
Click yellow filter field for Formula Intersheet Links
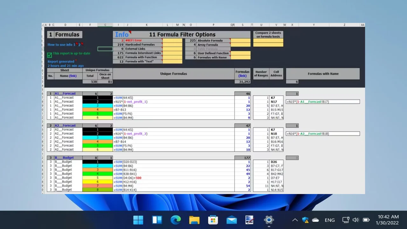point(172,53)
